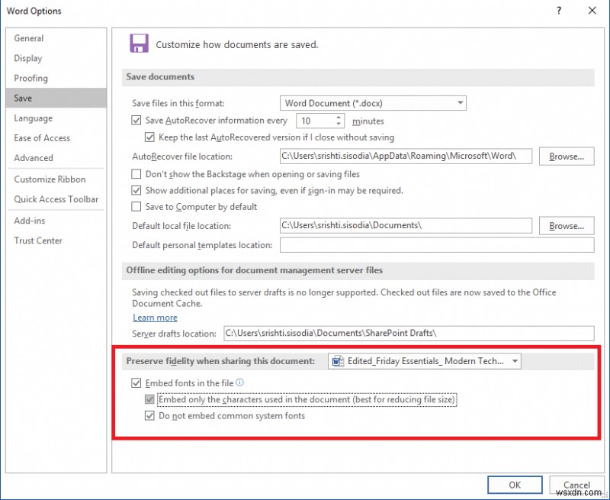Click Browse next to AutoRecover file location

[566, 156]
